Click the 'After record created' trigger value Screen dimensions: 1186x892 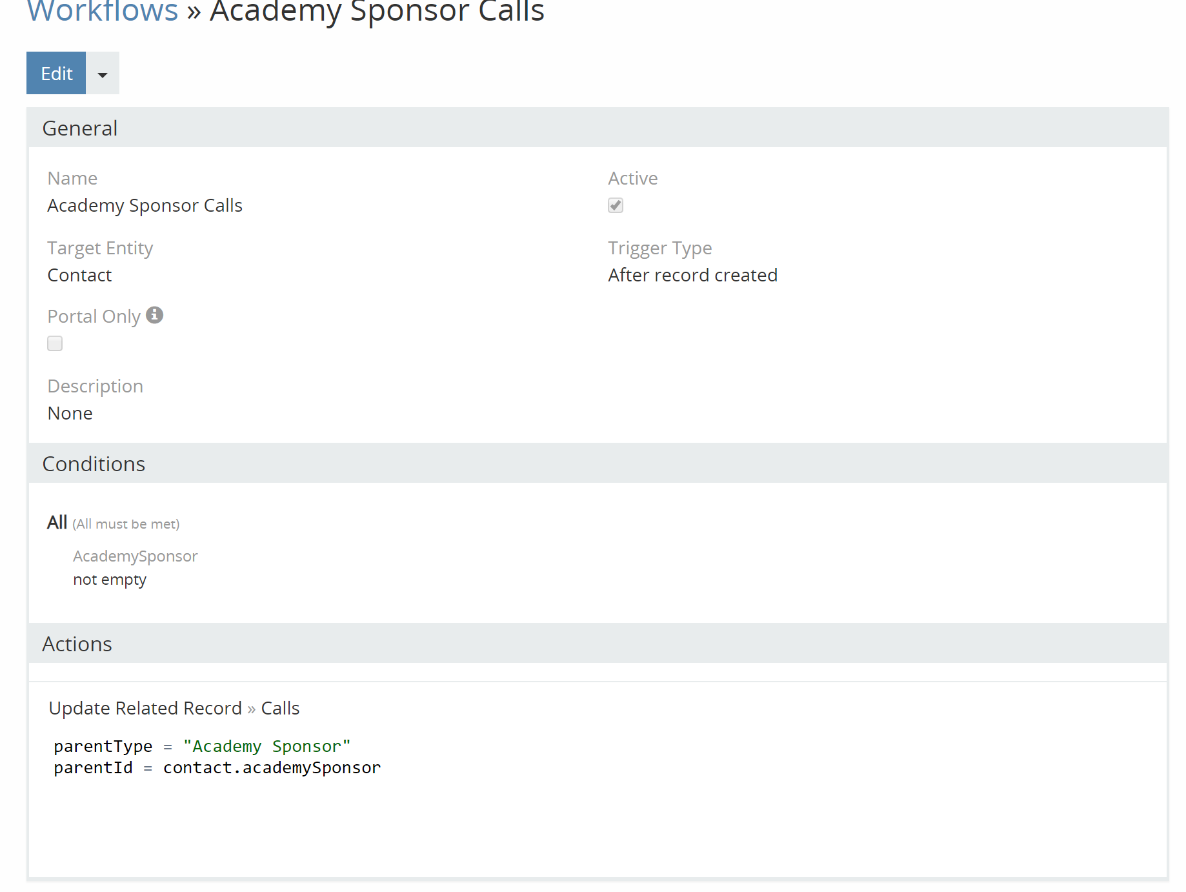tap(692, 275)
